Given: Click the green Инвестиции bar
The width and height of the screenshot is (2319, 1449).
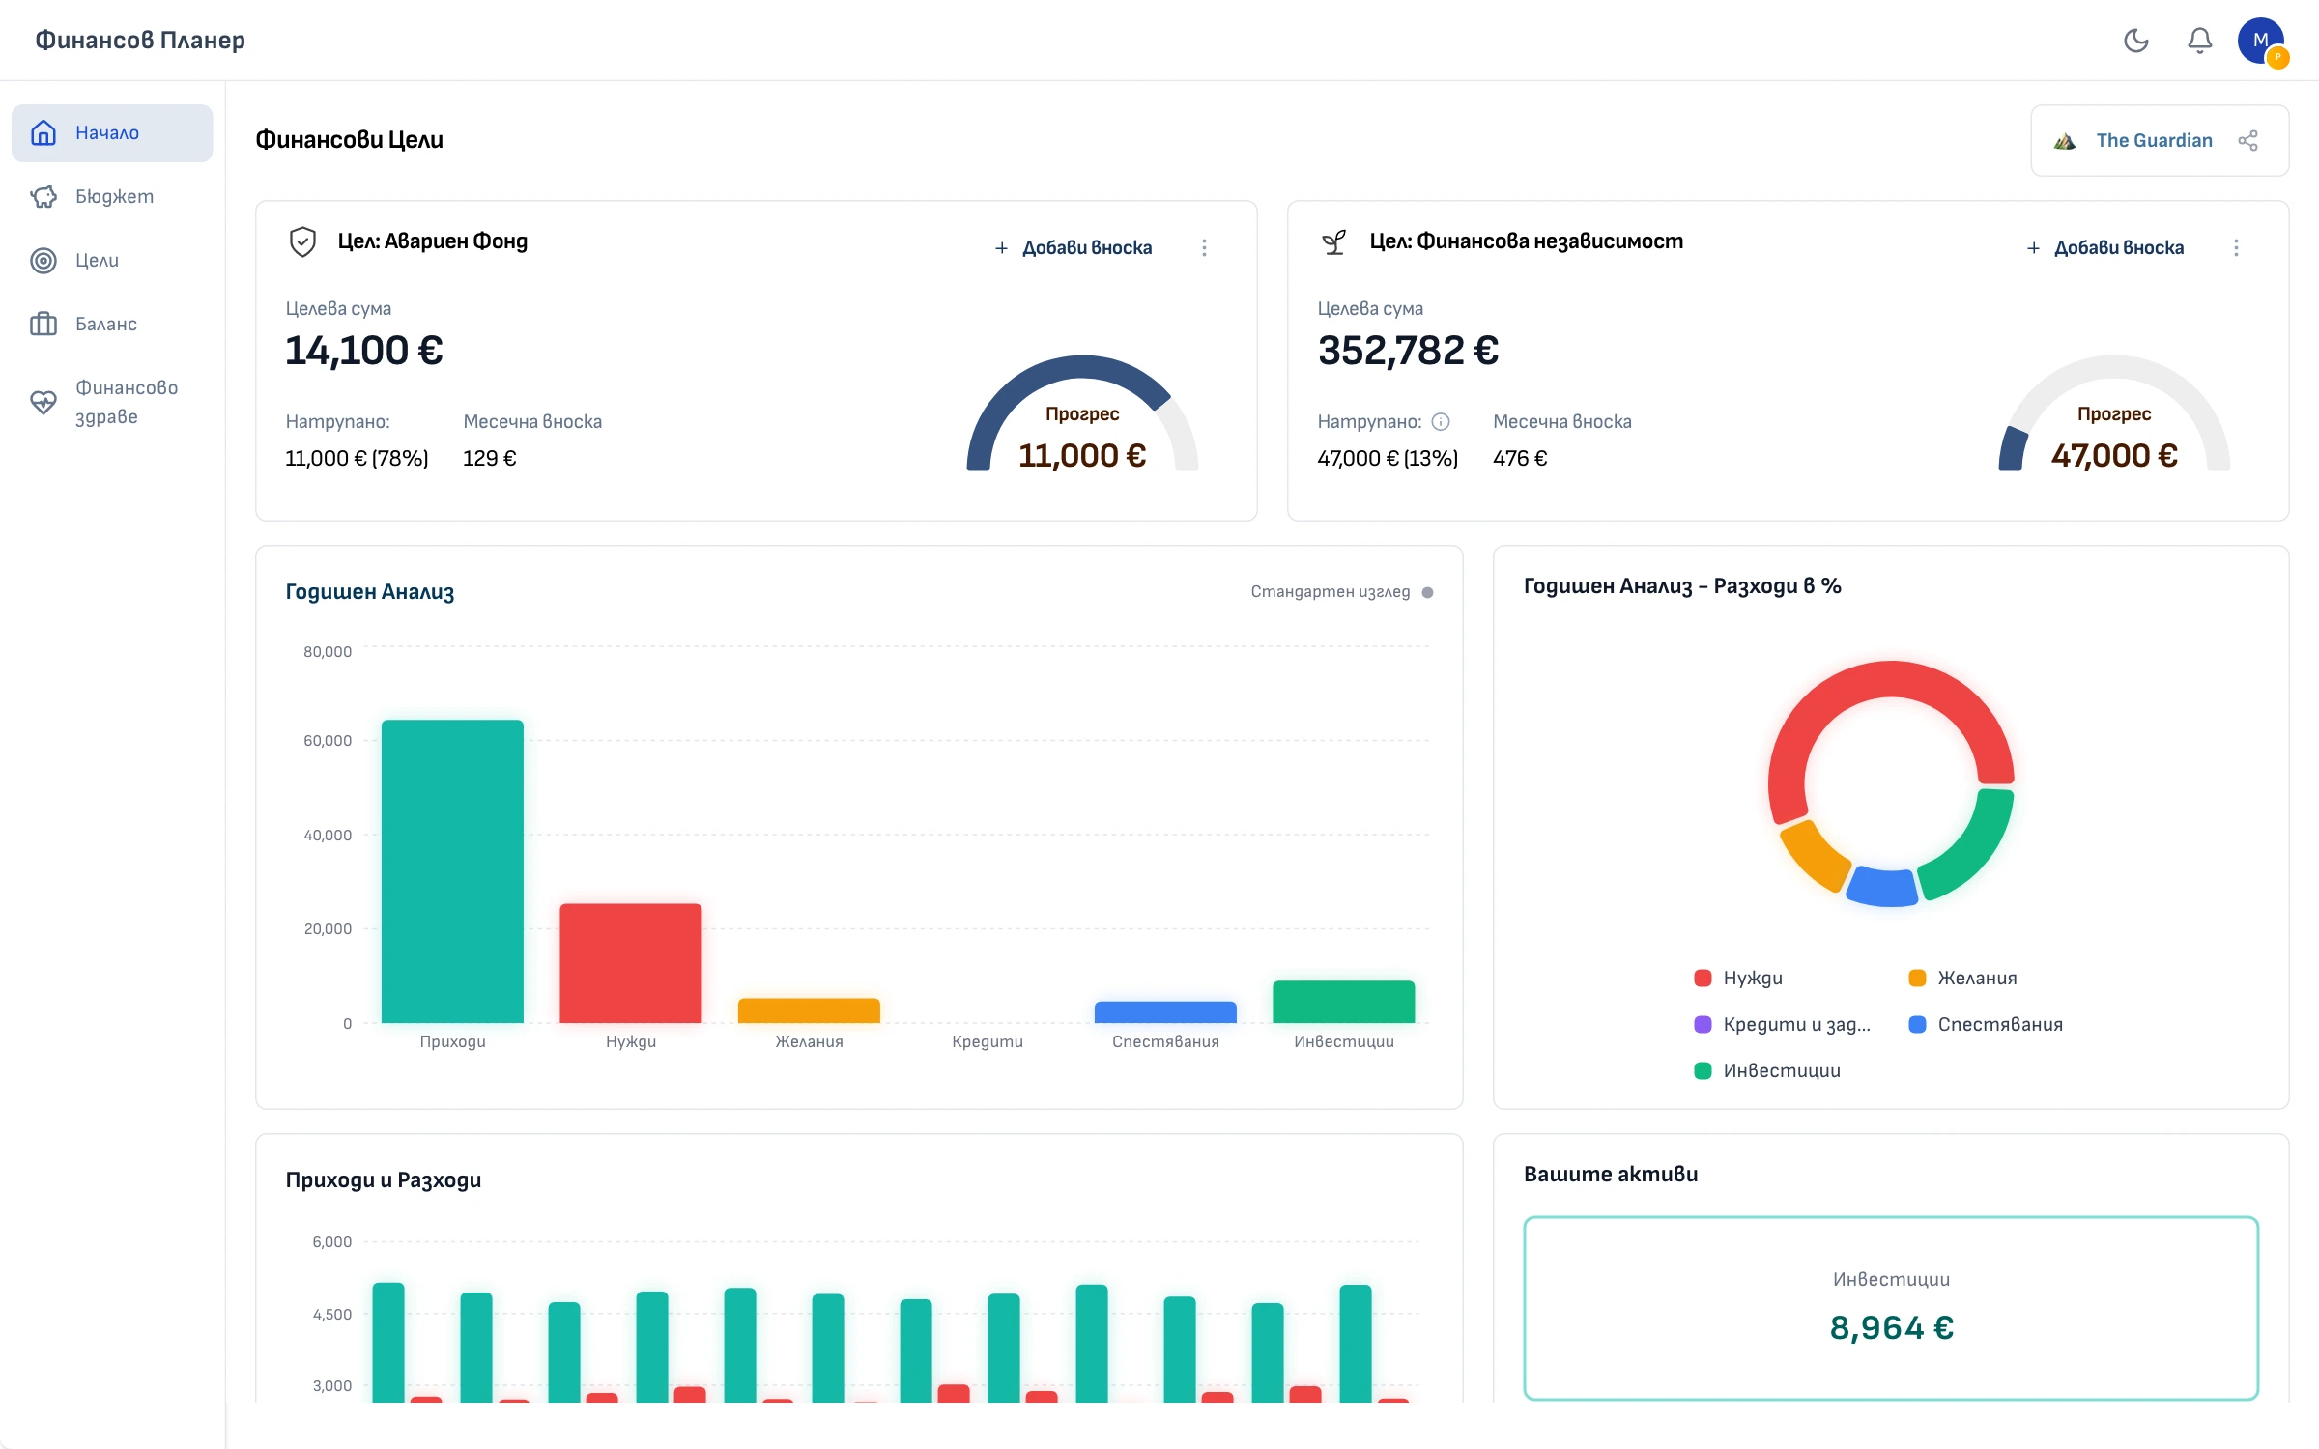Looking at the screenshot, I should [1344, 1002].
